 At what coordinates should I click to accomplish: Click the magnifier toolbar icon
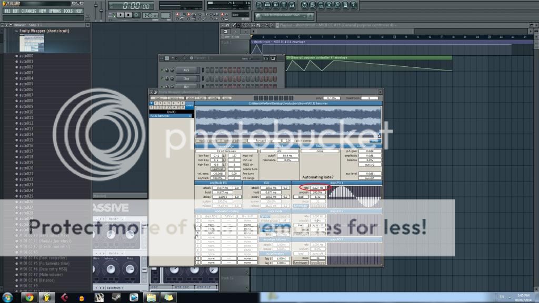[x=337, y=5]
